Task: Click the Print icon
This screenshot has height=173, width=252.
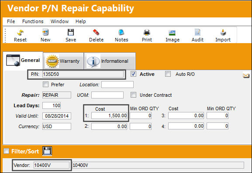Action: tap(147, 32)
